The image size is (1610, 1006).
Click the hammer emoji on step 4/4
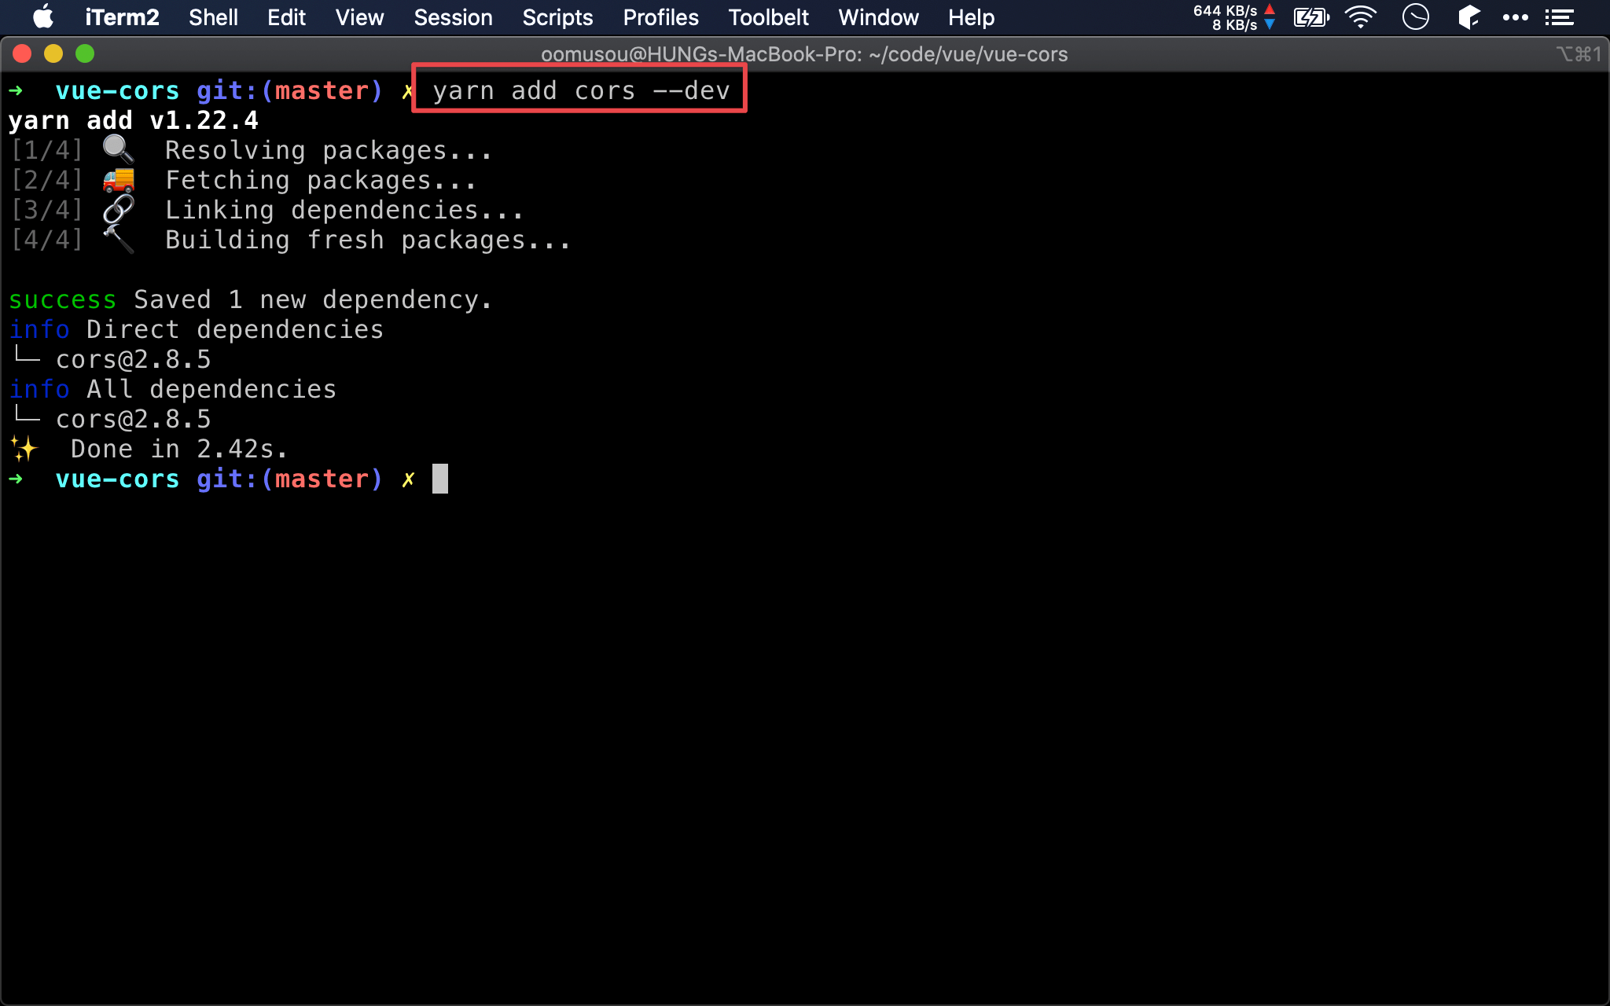tap(119, 240)
